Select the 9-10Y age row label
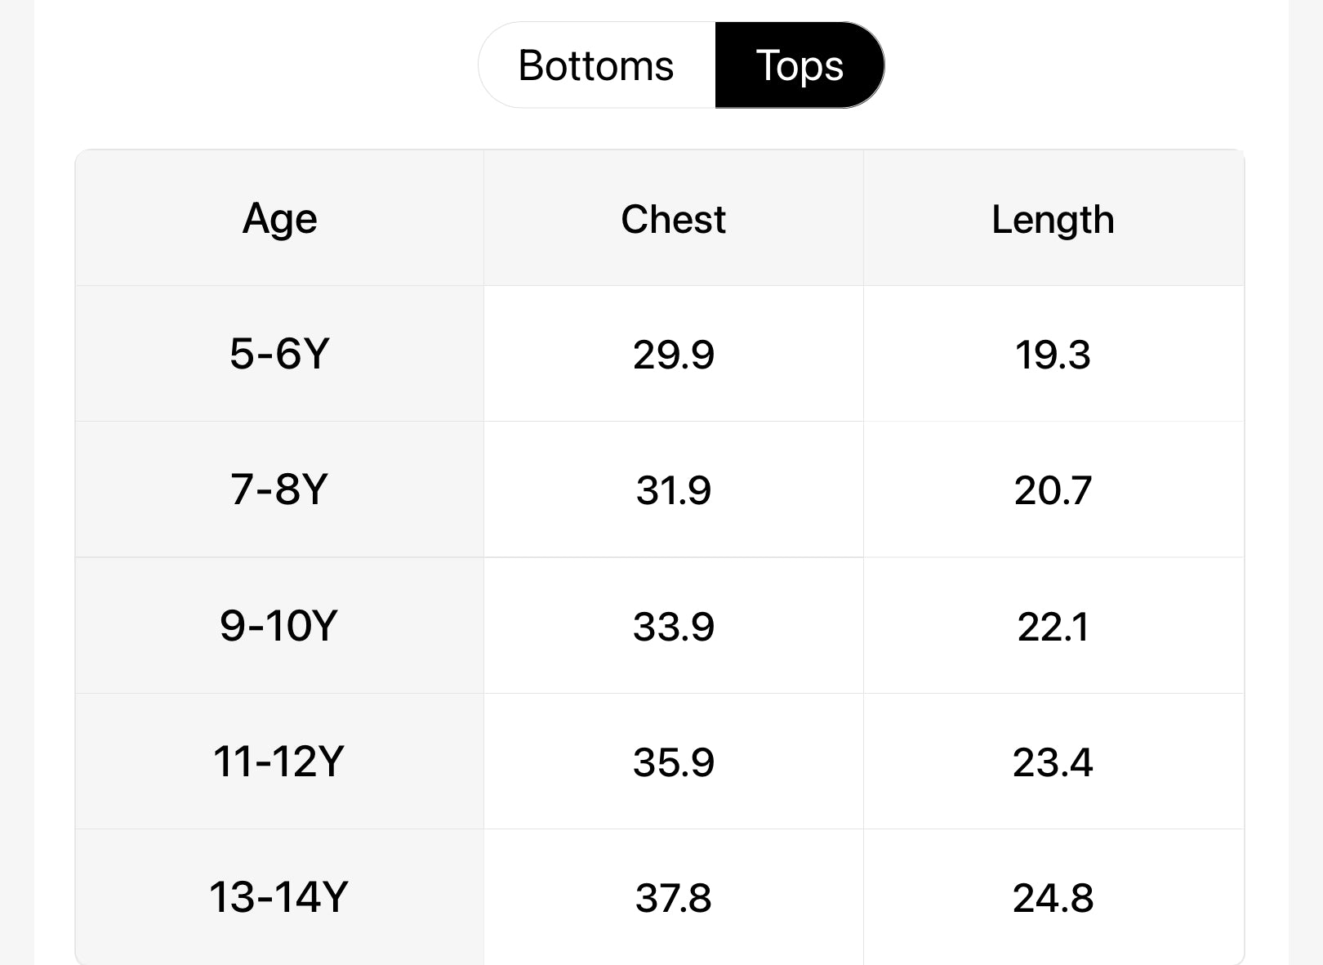Image resolution: width=1323 pixels, height=965 pixels. 279,626
